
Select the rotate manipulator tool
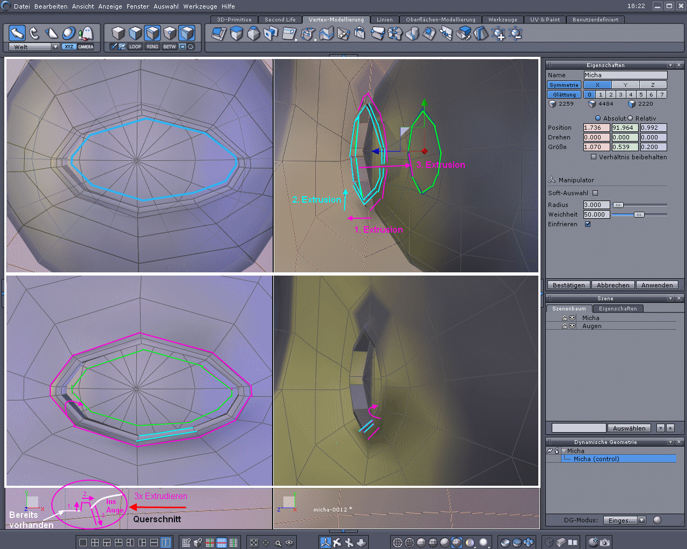tap(34, 33)
